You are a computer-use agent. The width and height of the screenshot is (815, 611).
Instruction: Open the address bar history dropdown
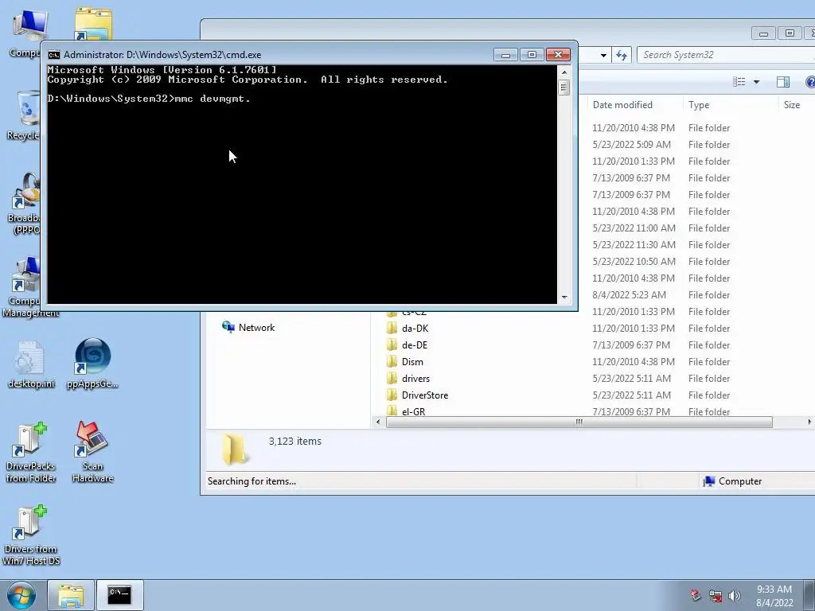point(603,55)
